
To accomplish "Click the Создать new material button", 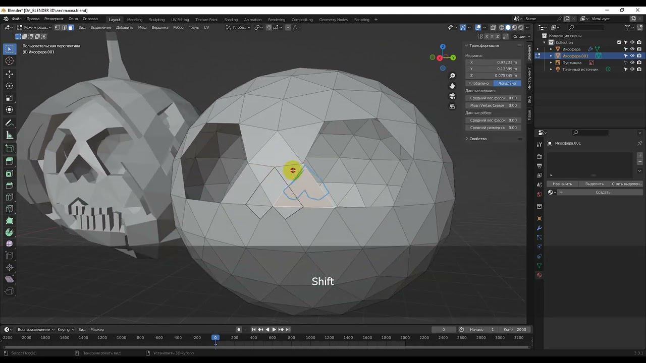I will point(603,192).
